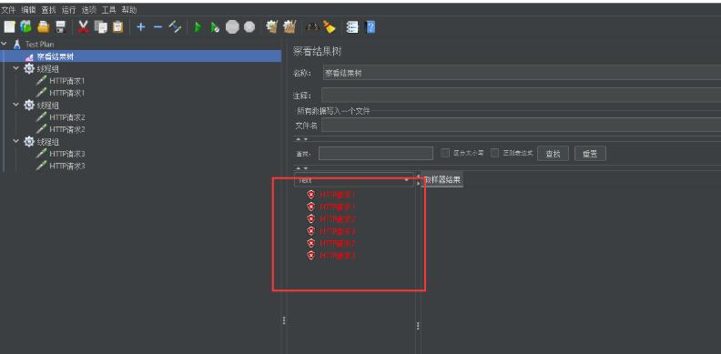Open the 文件 menu
Screen dimensions: 721x354
click(8, 10)
